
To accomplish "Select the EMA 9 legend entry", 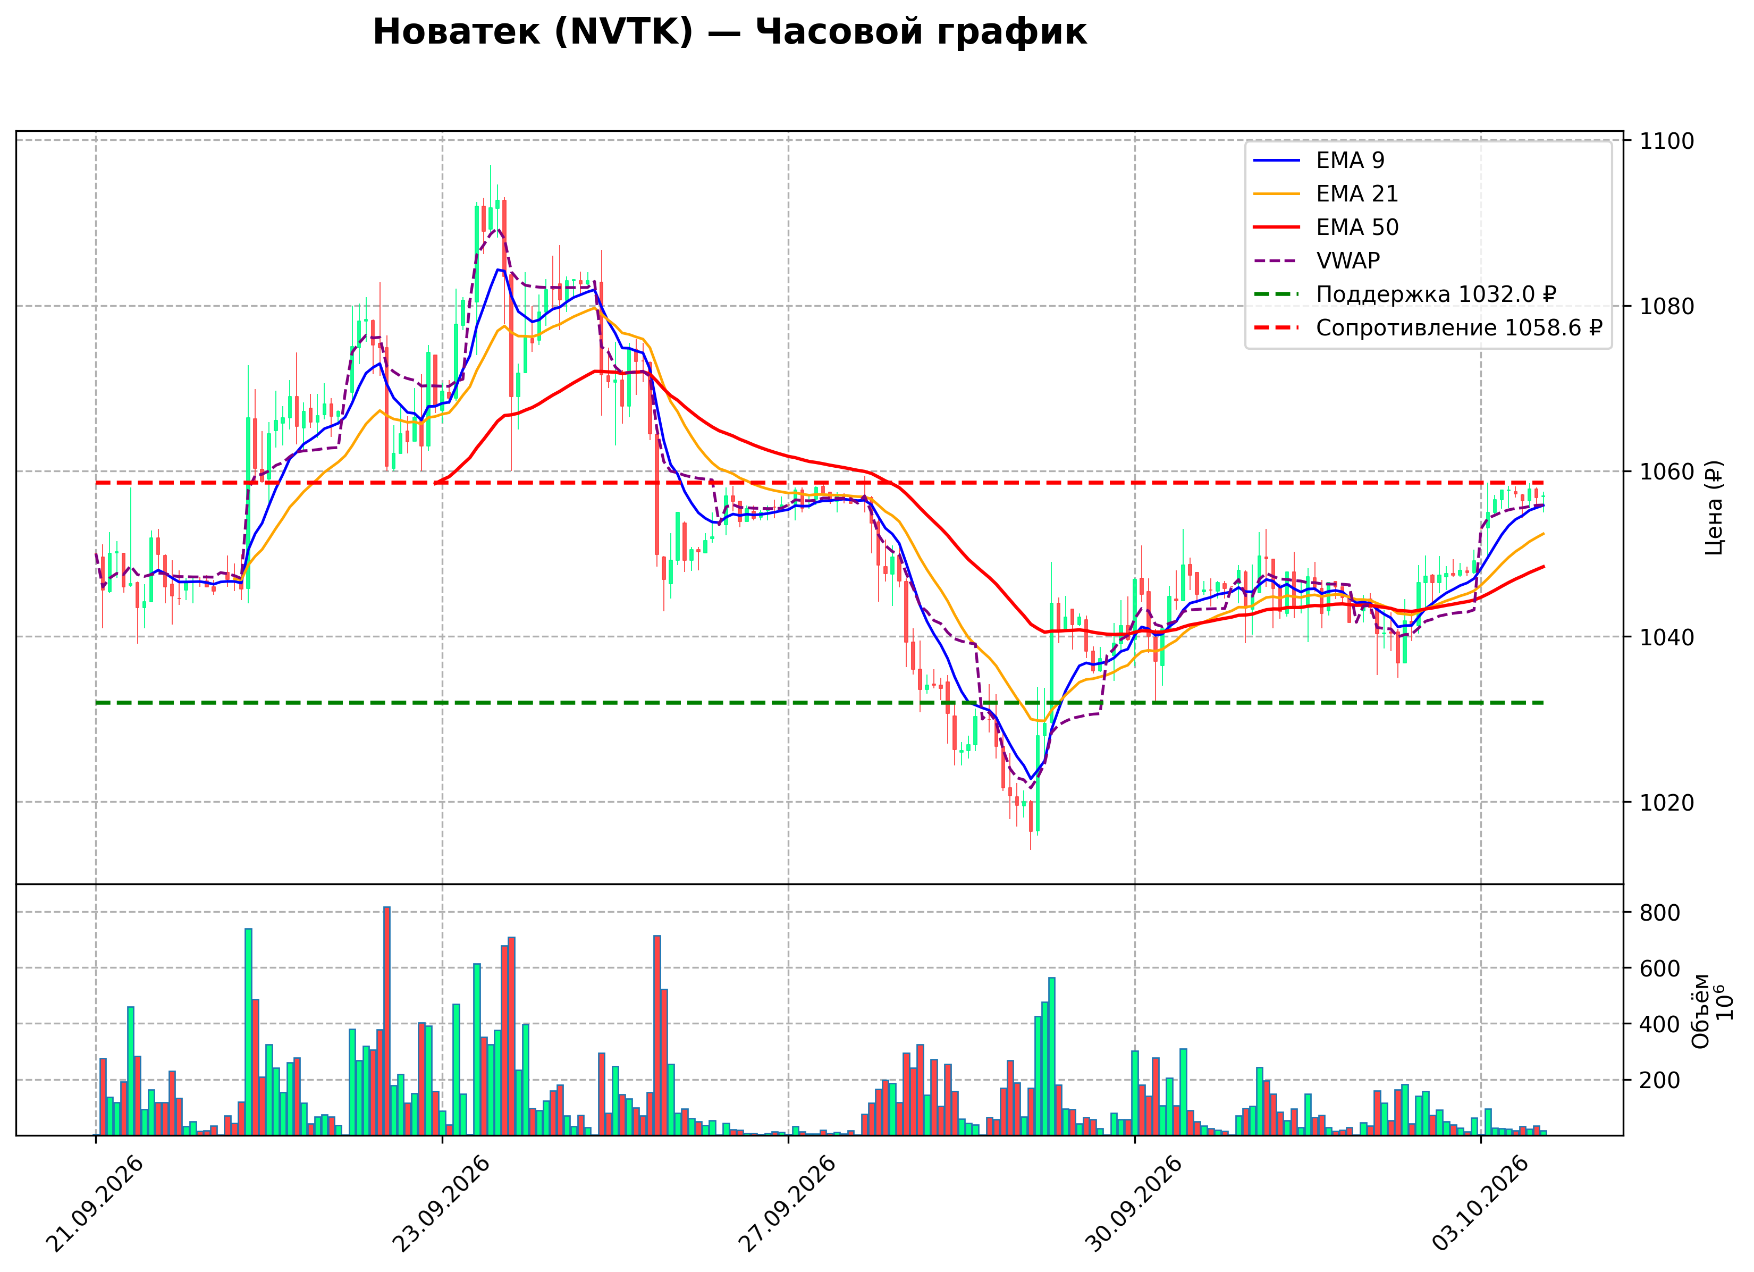I will [x=1319, y=160].
